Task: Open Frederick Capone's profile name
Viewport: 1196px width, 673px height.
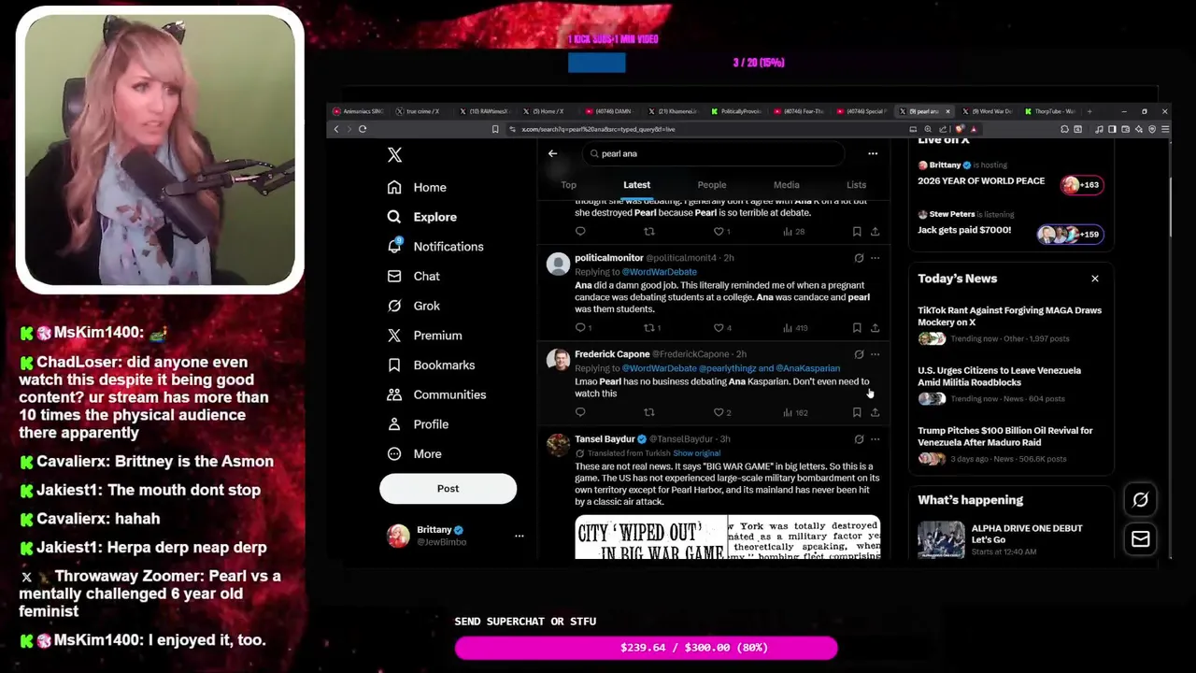Action: click(x=611, y=354)
